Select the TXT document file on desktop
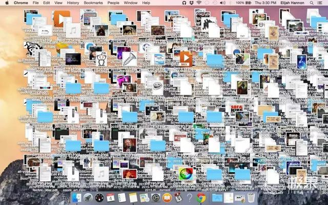Viewport: 328px width, 205px height. [x=242, y=31]
